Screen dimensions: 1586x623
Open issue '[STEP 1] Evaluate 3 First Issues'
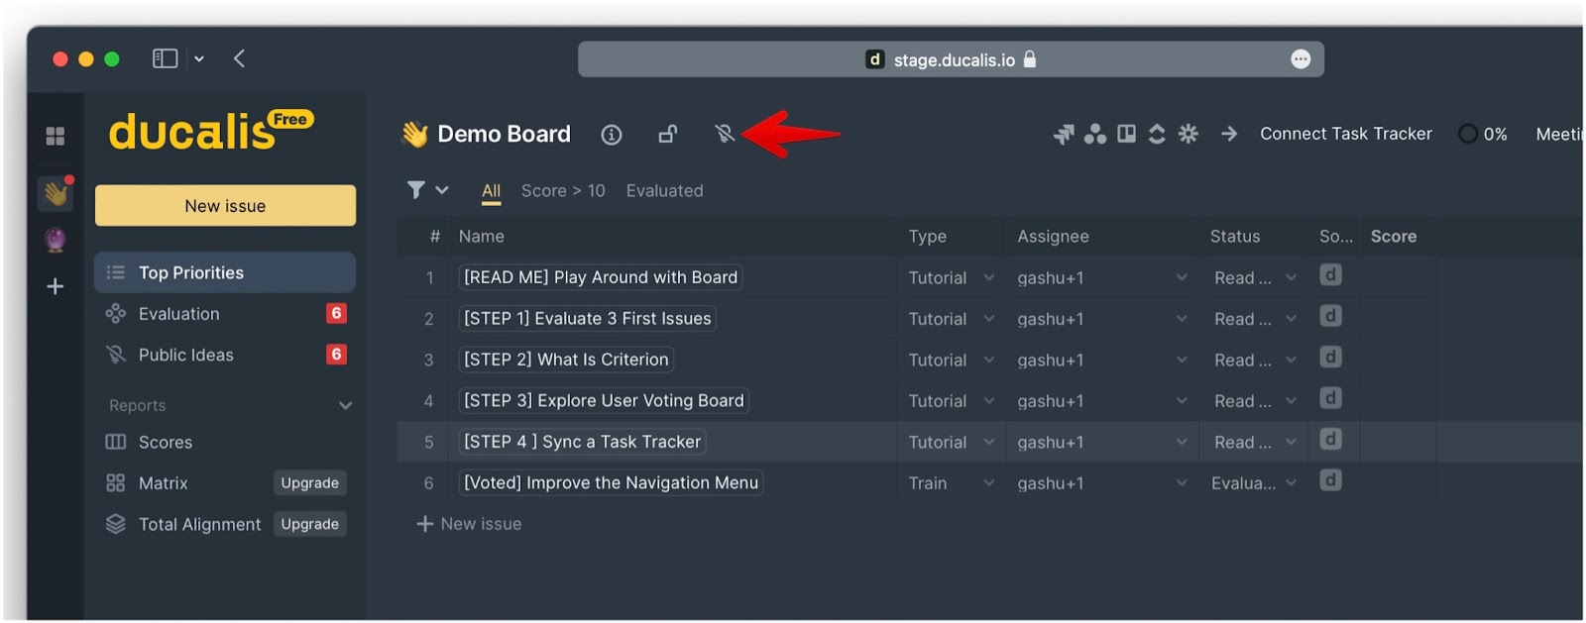click(588, 319)
